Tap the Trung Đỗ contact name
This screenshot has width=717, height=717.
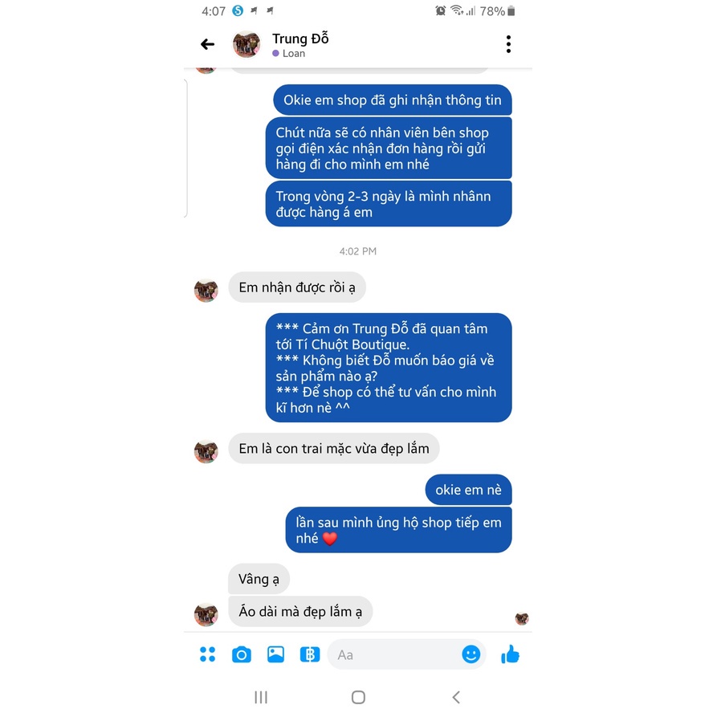(300, 39)
